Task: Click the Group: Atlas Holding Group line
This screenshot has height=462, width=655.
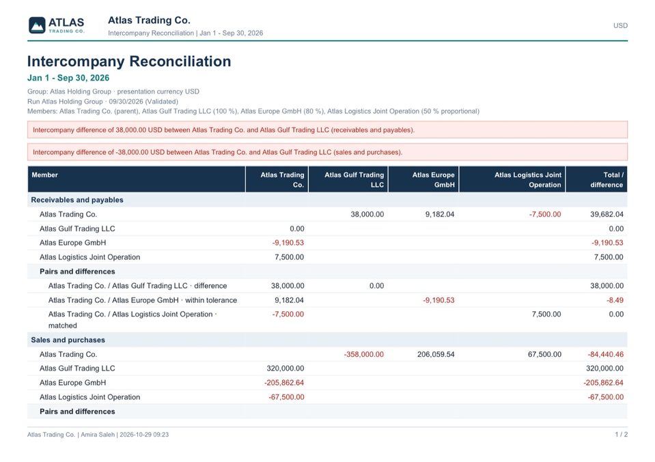Action: (x=113, y=91)
